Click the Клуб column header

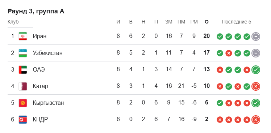13,22
